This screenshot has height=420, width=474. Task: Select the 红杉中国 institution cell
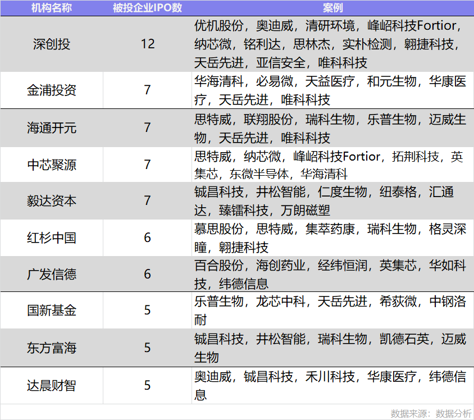(52, 238)
